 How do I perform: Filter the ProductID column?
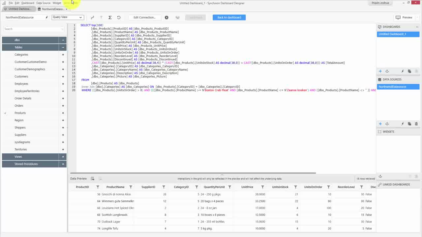(x=98, y=187)
